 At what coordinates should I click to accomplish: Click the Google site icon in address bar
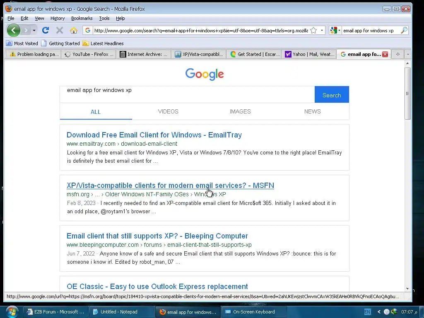(88, 30)
